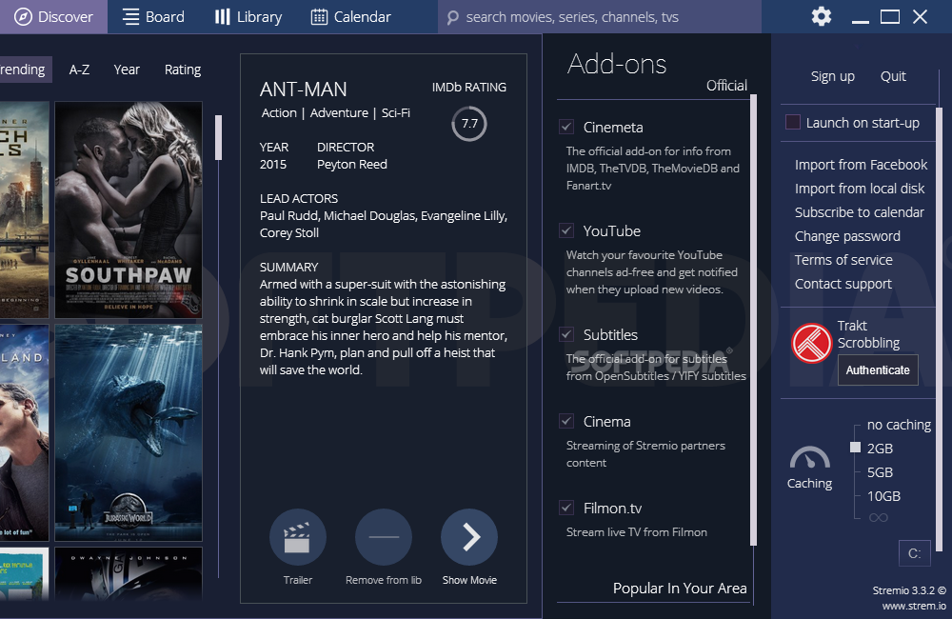Click the Add-ons list scrollbar

click(753, 320)
